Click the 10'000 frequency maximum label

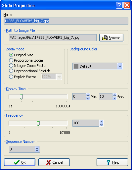[65, 133]
